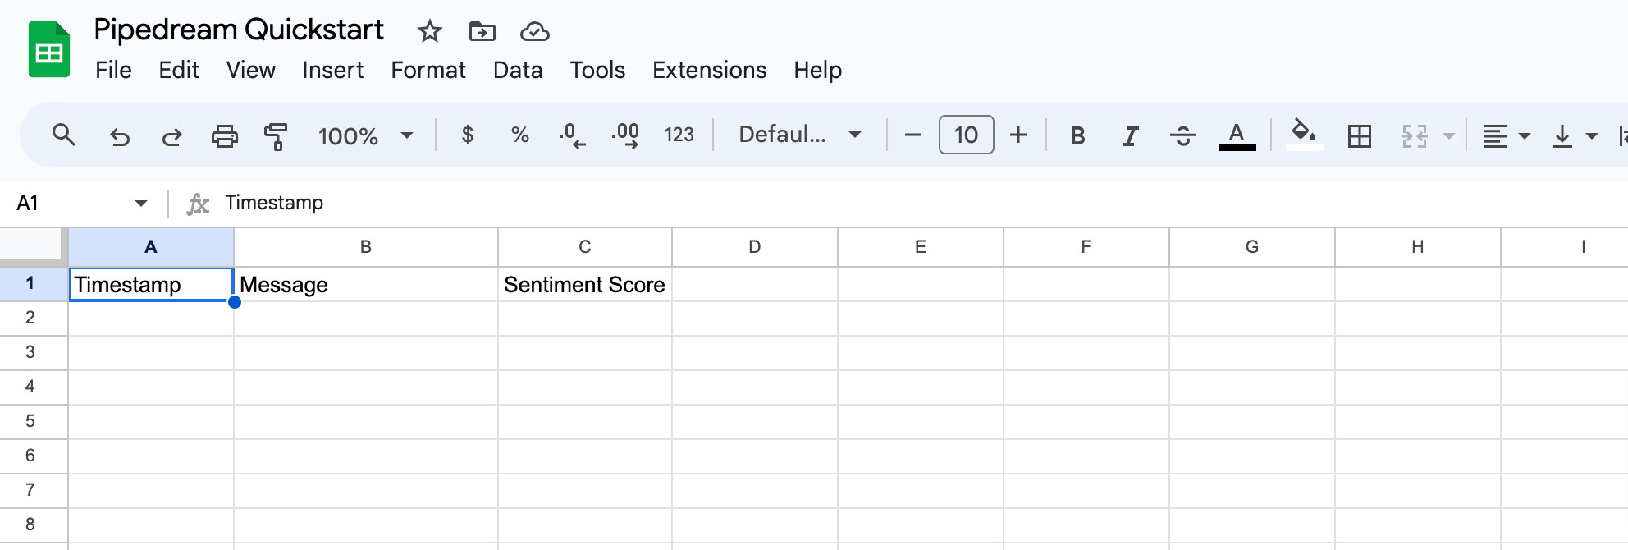1628x550 pixels.
Task: Open the fill color picker
Action: [1303, 135]
